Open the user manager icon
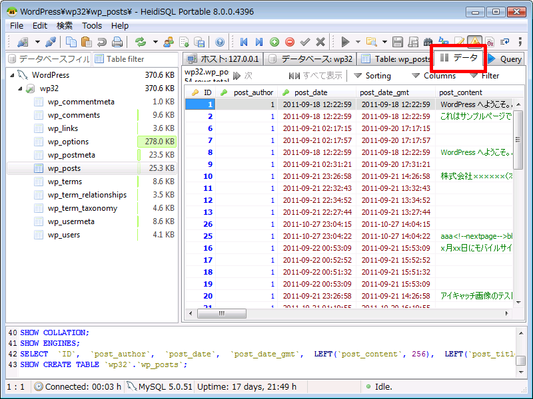533x399 pixels. pos(169,42)
